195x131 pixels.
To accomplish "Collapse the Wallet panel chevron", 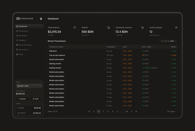I will (41, 82).
